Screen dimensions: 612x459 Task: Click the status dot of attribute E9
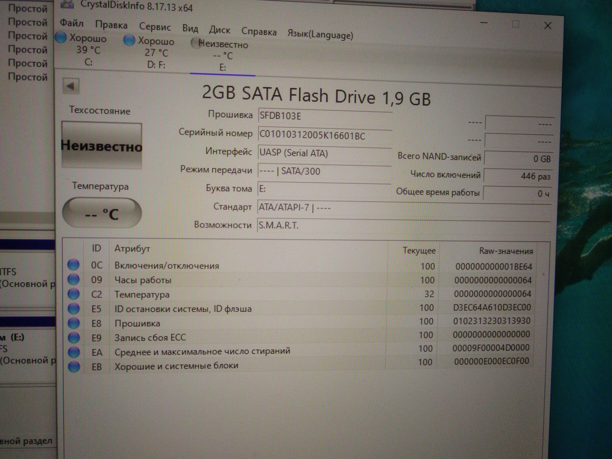(74, 338)
